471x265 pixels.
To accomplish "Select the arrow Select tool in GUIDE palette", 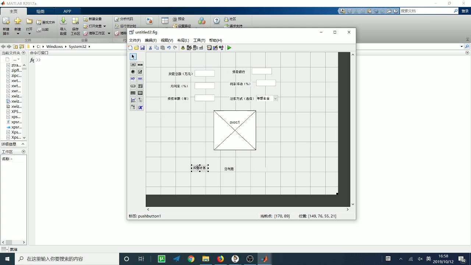I will pos(133,57).
